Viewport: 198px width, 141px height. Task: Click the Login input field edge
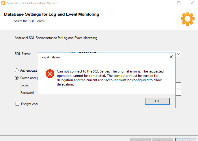point(178,85)
